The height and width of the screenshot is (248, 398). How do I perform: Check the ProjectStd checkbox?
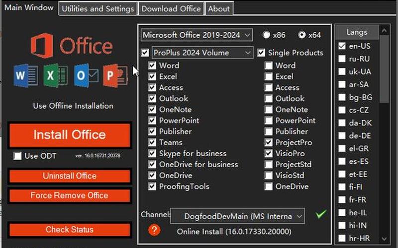(269, 165)
